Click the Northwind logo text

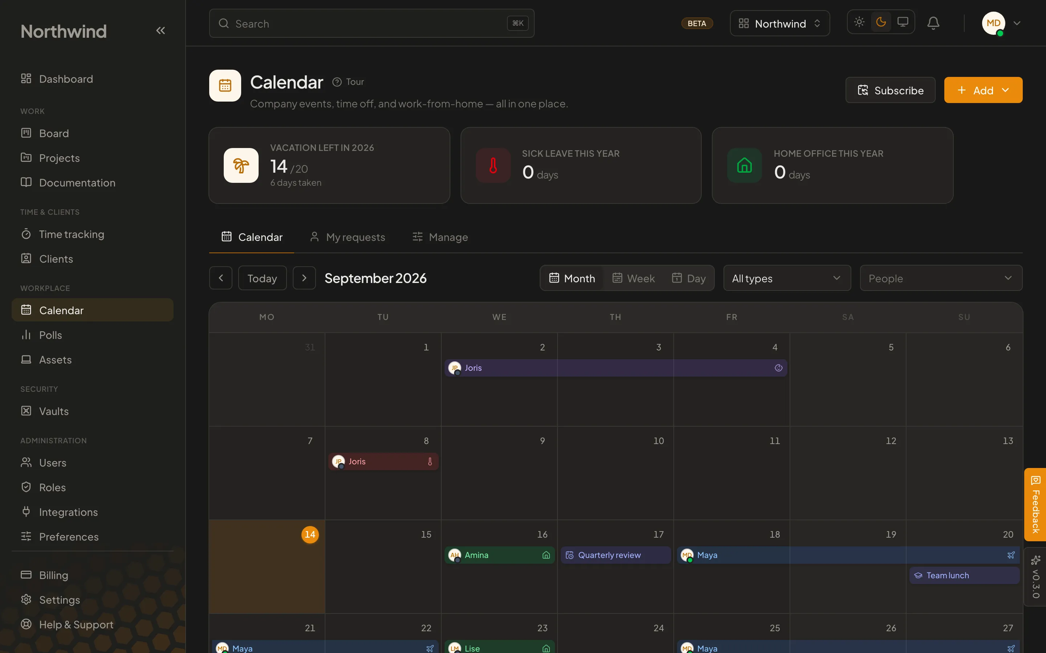click(x=64, y=31)
